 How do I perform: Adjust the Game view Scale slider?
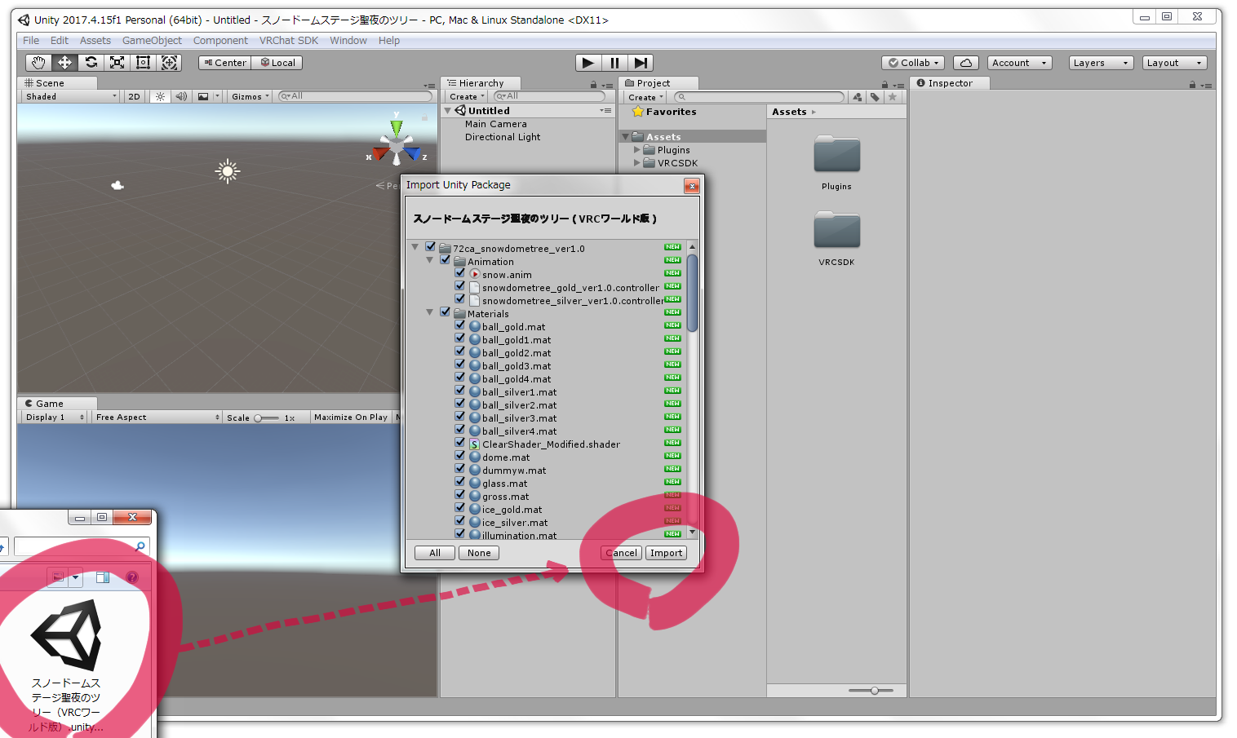click(x=267, y=418)
